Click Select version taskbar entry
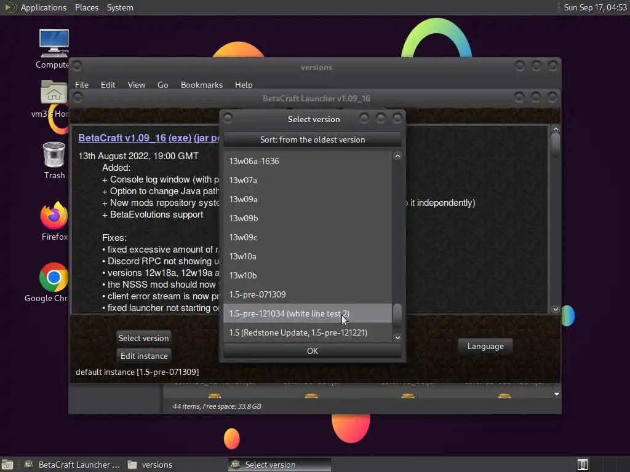 pyautogui.click(x=280, y=465)
